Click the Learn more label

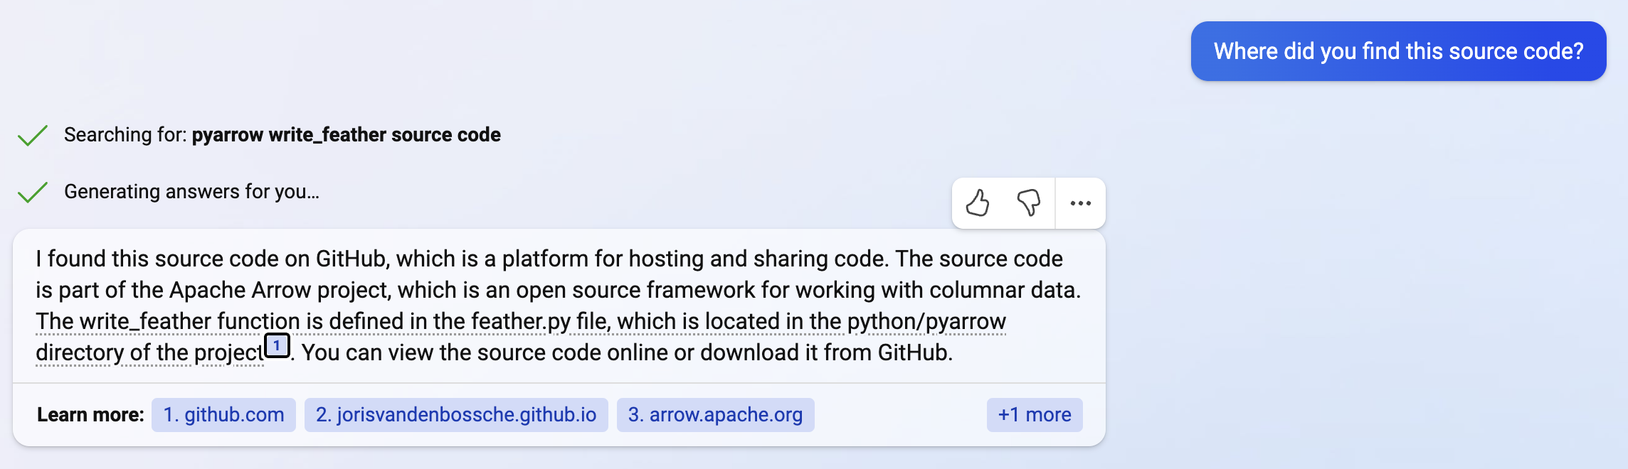click(x=90, y=415)
